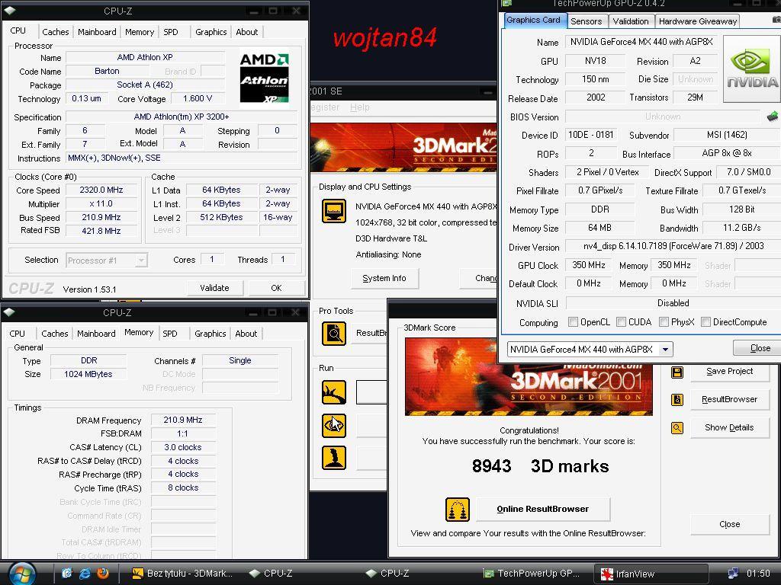Click the NVIDIA logo in GPU-Z
Image resolution: width=781 pixels, height=585 pixels.
click(751, 69)
